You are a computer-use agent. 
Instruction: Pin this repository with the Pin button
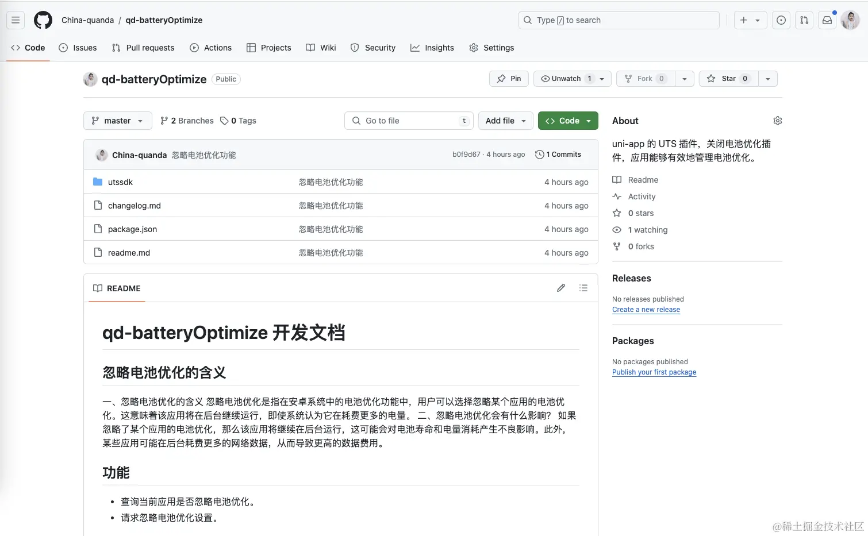coord(509,79)
